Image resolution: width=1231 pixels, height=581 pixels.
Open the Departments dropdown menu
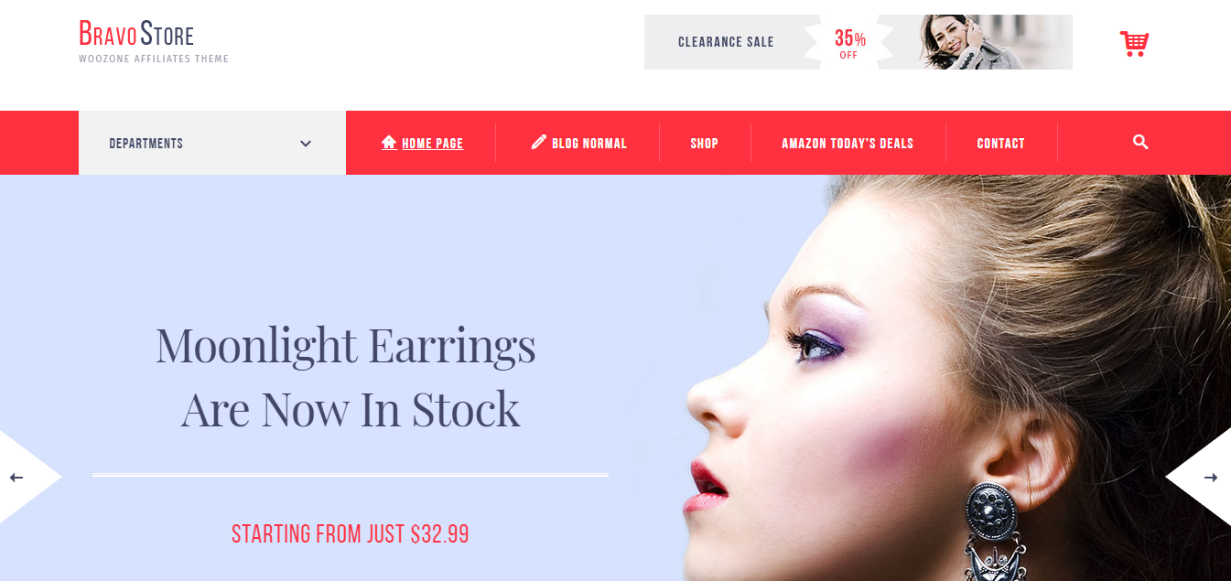212,143
